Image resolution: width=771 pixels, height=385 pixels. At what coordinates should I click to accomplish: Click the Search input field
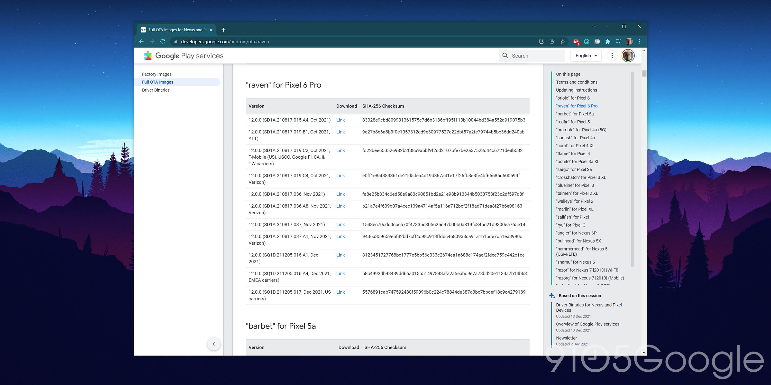coord(536,56)
